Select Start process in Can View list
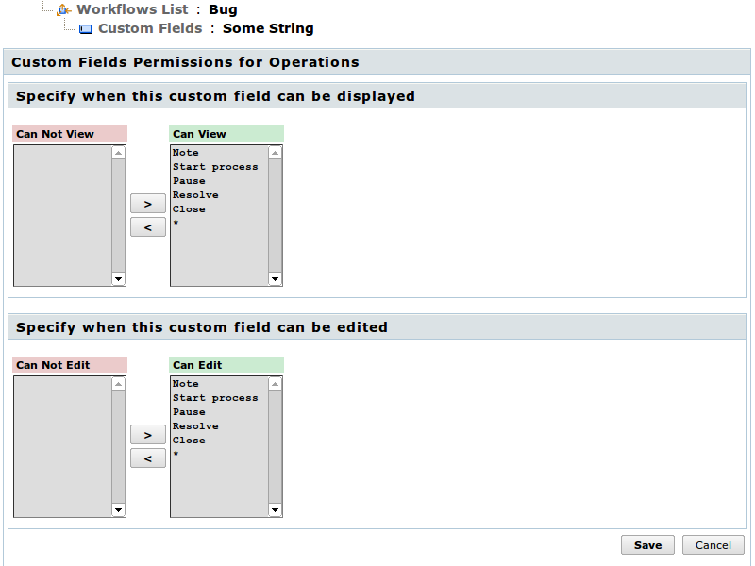Image resolution: width=755 pixels, height=566 pixels. pyautogui.click(x=215, y=167)
